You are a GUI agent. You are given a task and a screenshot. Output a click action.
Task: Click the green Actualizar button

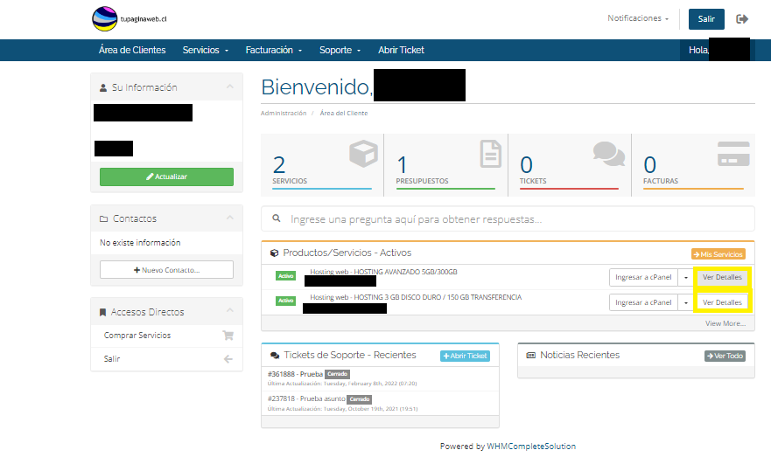pyautogui.click(x=166, y=177)
